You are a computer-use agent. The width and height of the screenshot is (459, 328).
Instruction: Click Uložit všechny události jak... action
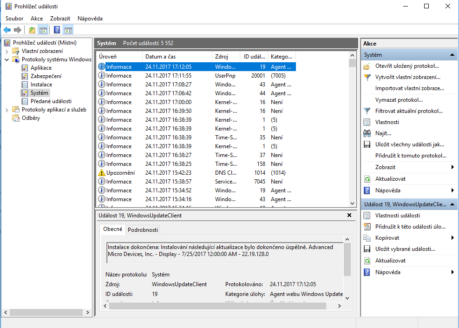[410, 144]
